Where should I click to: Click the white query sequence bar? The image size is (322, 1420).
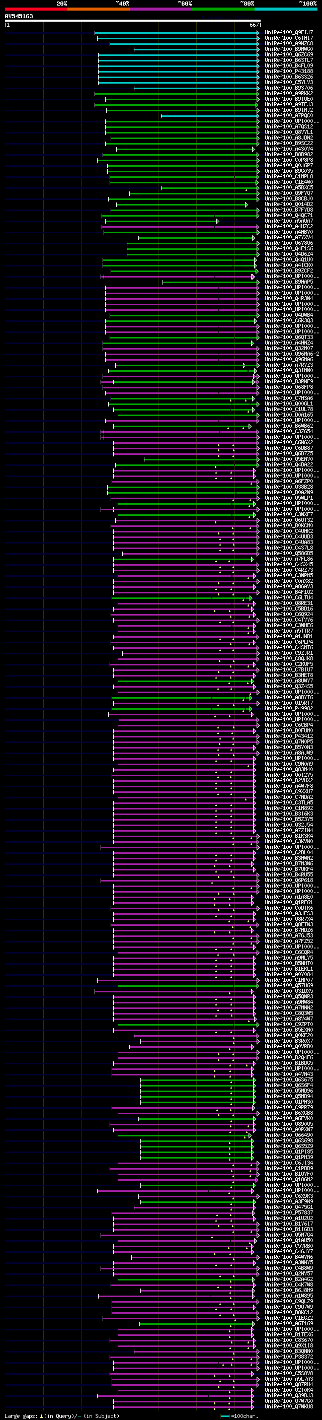point(133,21)
